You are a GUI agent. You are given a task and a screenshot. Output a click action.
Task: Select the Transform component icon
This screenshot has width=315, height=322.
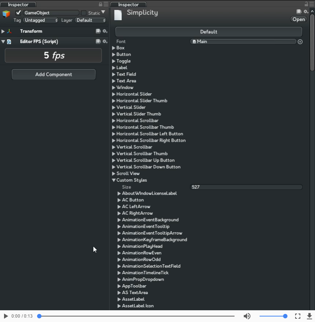pyautogui.click(x=9, y=31)
